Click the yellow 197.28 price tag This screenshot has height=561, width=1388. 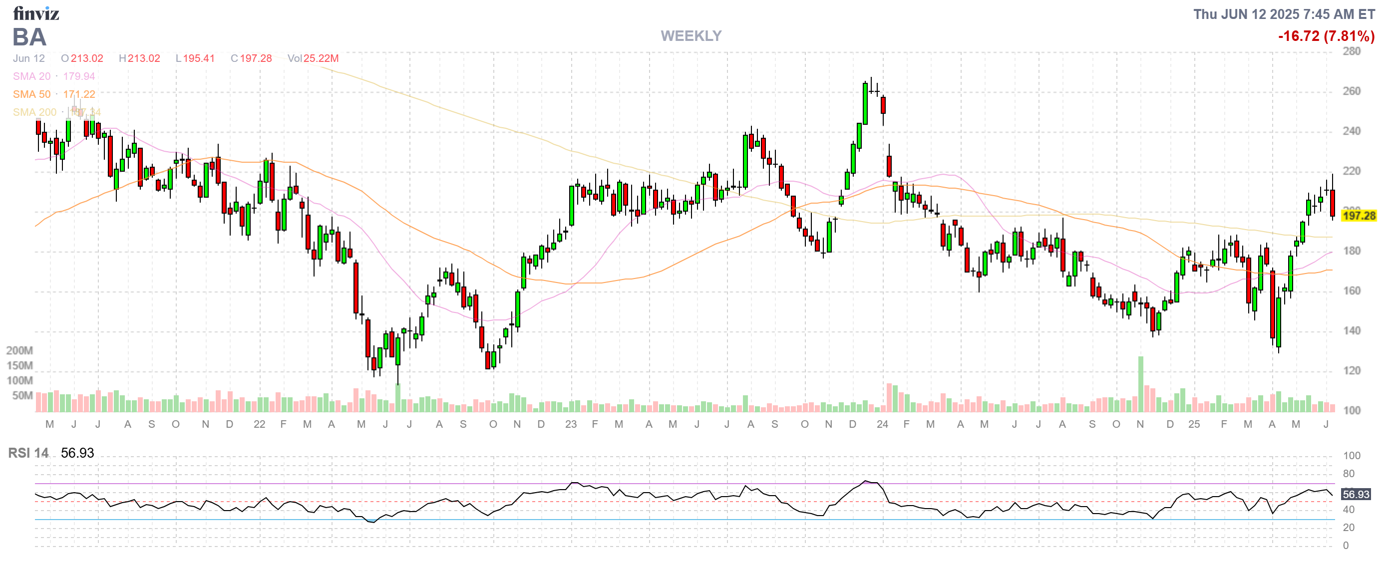pyautogui.click(x=1359, y=216)
